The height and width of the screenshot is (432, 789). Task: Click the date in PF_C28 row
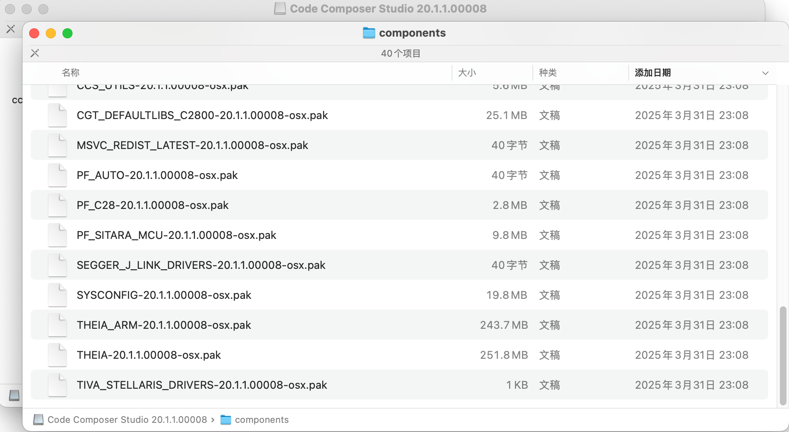(692, 205)
